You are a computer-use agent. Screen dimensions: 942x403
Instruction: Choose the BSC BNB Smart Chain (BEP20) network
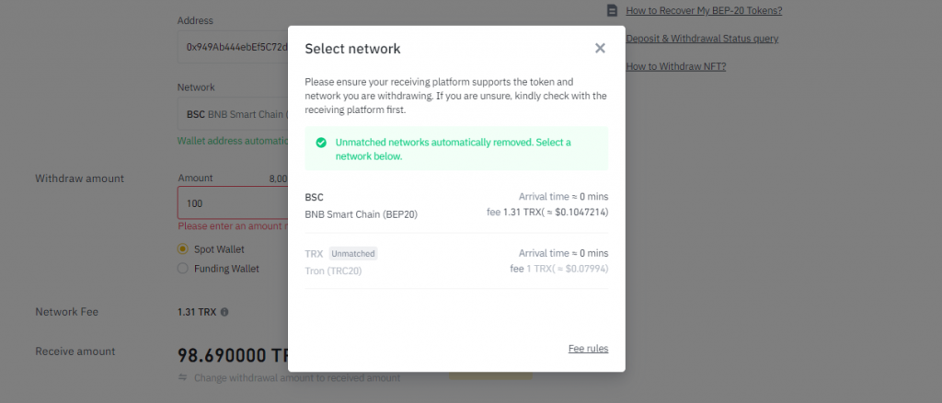tap(456, 205)
